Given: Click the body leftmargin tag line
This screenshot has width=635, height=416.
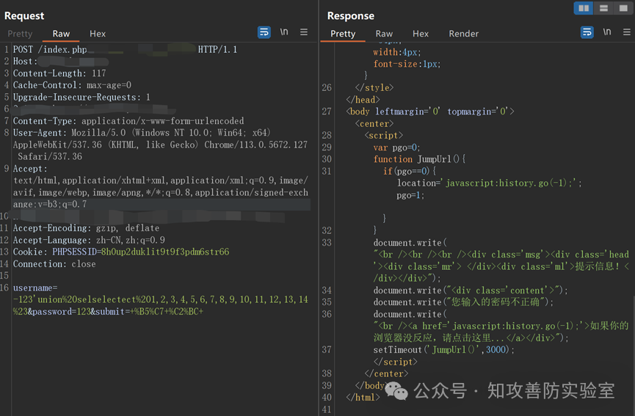Looking at the screenshot, I should coord(430,112).
